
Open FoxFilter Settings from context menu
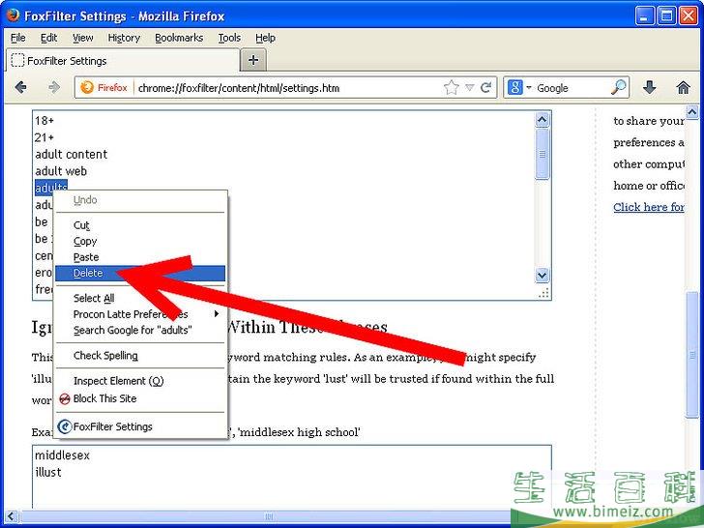pyautogui.click(x=140, y=426)
